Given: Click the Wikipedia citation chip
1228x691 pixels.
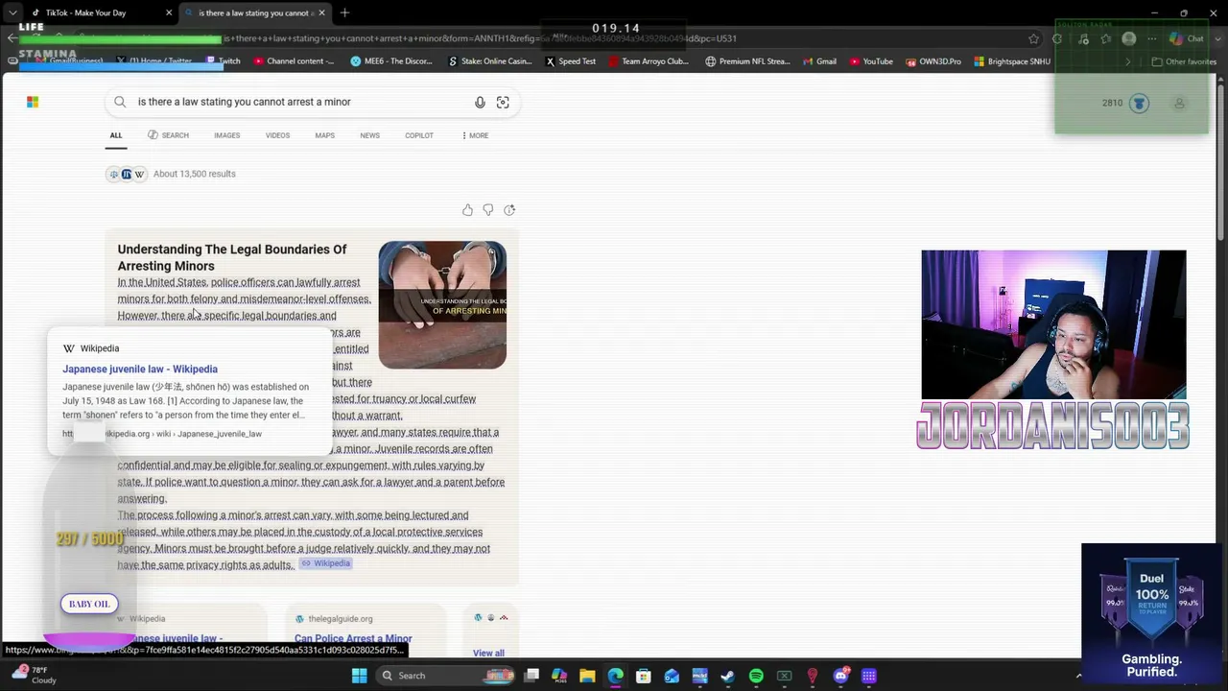Looking at the screenshot, I should click(x=325, y=563).
